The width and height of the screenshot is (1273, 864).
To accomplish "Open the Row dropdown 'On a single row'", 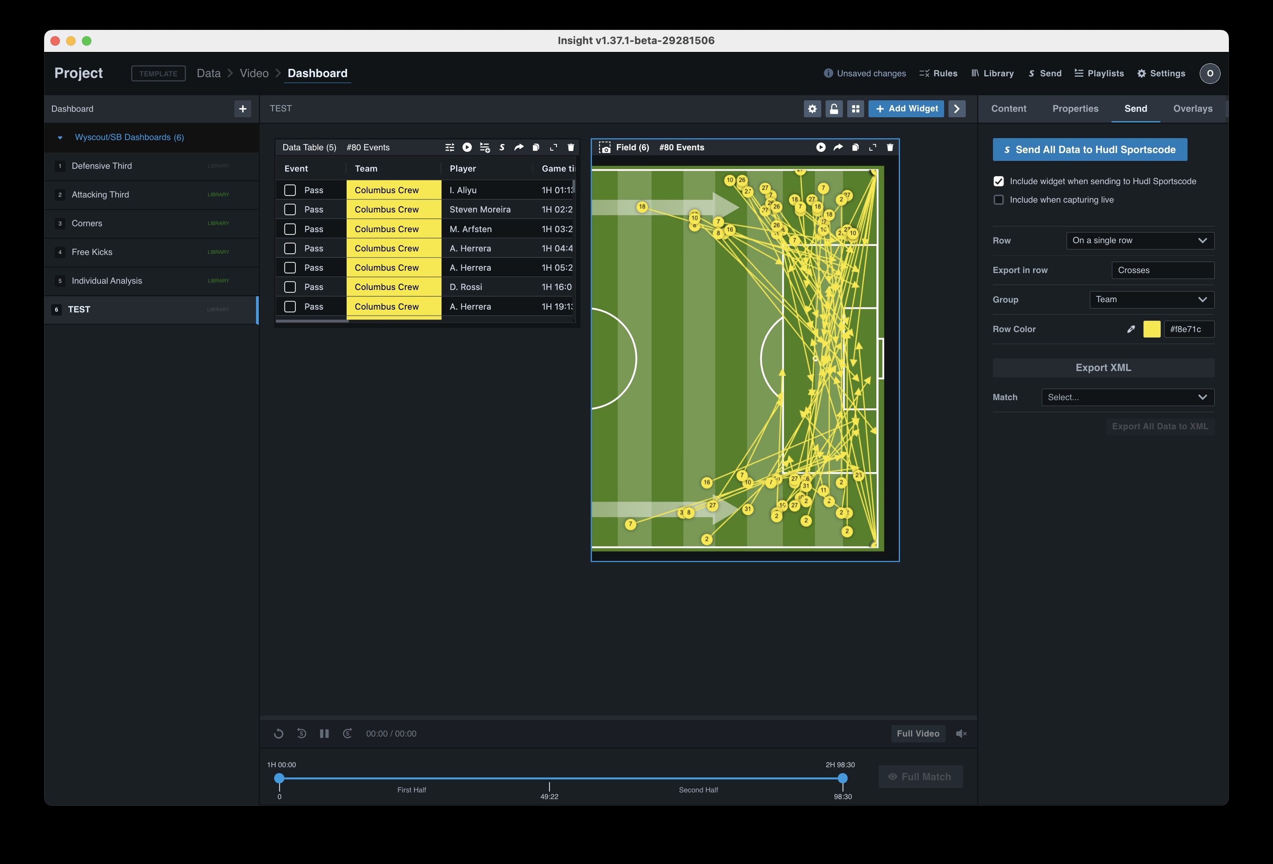I will (1140, 240).
